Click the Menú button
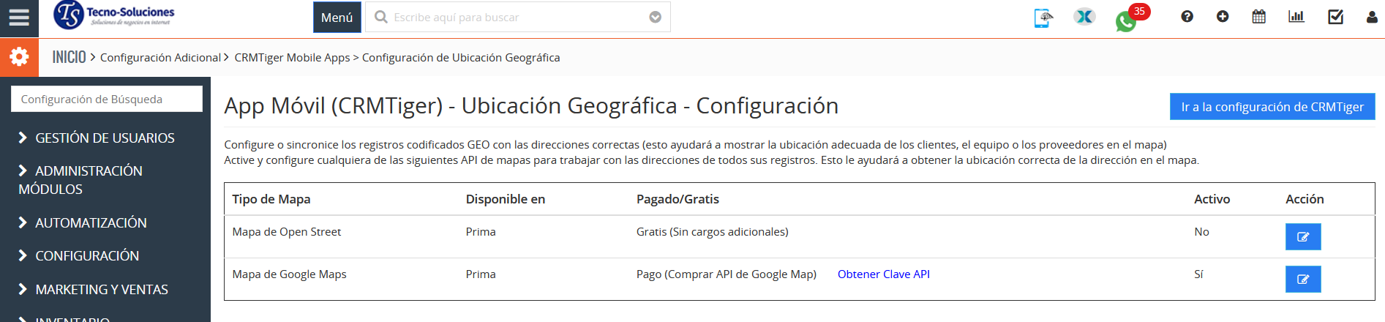This screenshot has height=322, width=1385. pos(337,18)
